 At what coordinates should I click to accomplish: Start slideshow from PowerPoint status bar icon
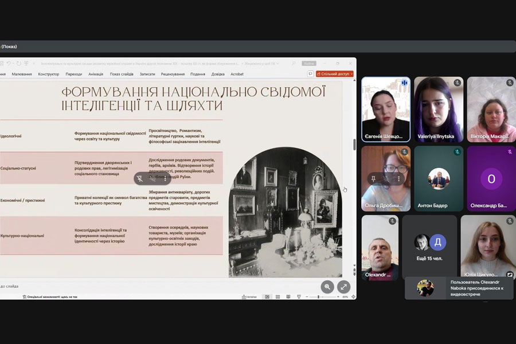pyautogui.click(x=299, y=297)
